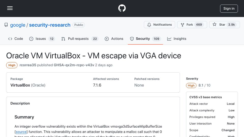Click the VirtualBox (Oracle) package name
This screenshot has width=244, height=137.
(x=28, y=85)
